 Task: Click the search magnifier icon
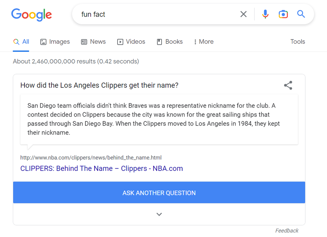pyautogui.click(x=300, y=14)
